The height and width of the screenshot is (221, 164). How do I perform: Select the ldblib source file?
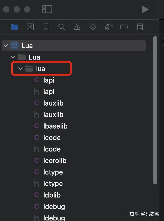coord(52,195)
